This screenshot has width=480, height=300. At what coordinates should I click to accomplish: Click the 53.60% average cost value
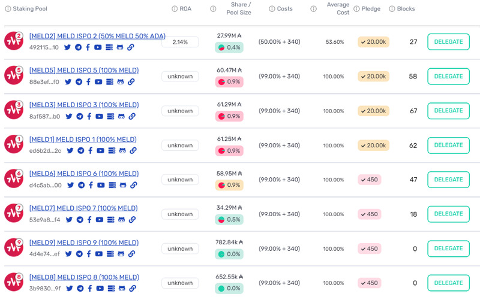335,42
